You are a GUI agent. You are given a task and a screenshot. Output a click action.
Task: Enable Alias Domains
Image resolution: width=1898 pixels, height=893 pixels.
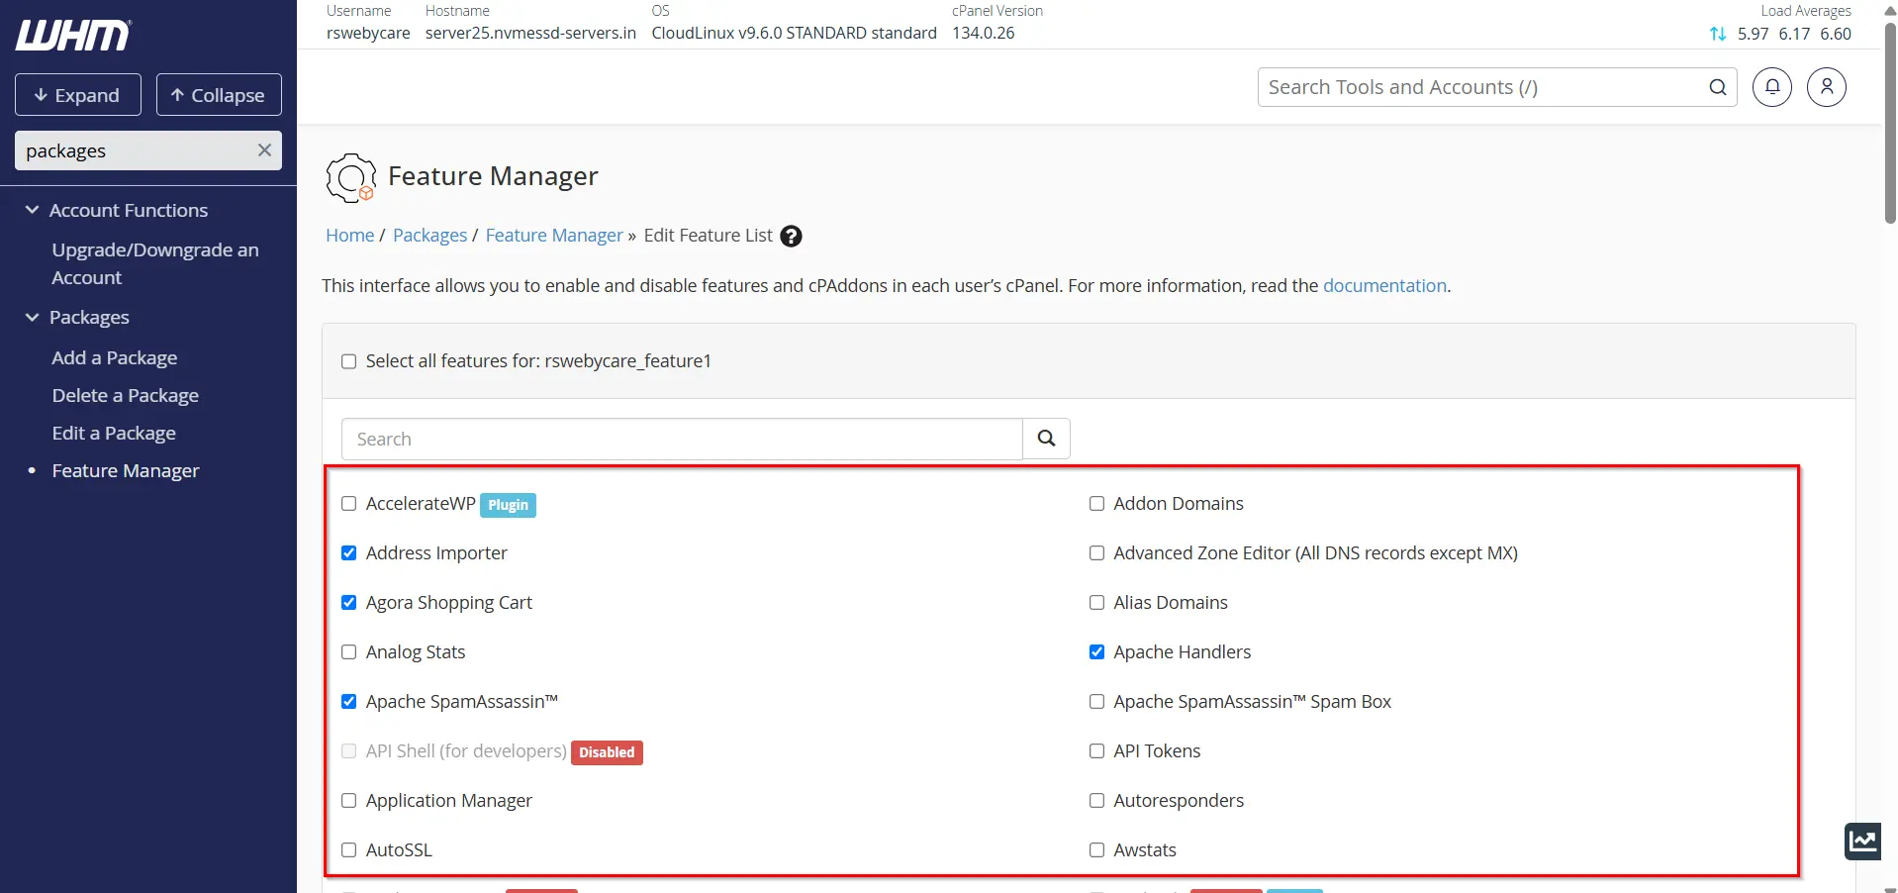pyautogui.click(x=1096, y=603)
